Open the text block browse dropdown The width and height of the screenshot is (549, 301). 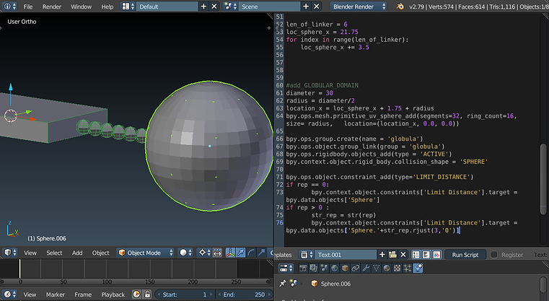[x=307, y=255]
